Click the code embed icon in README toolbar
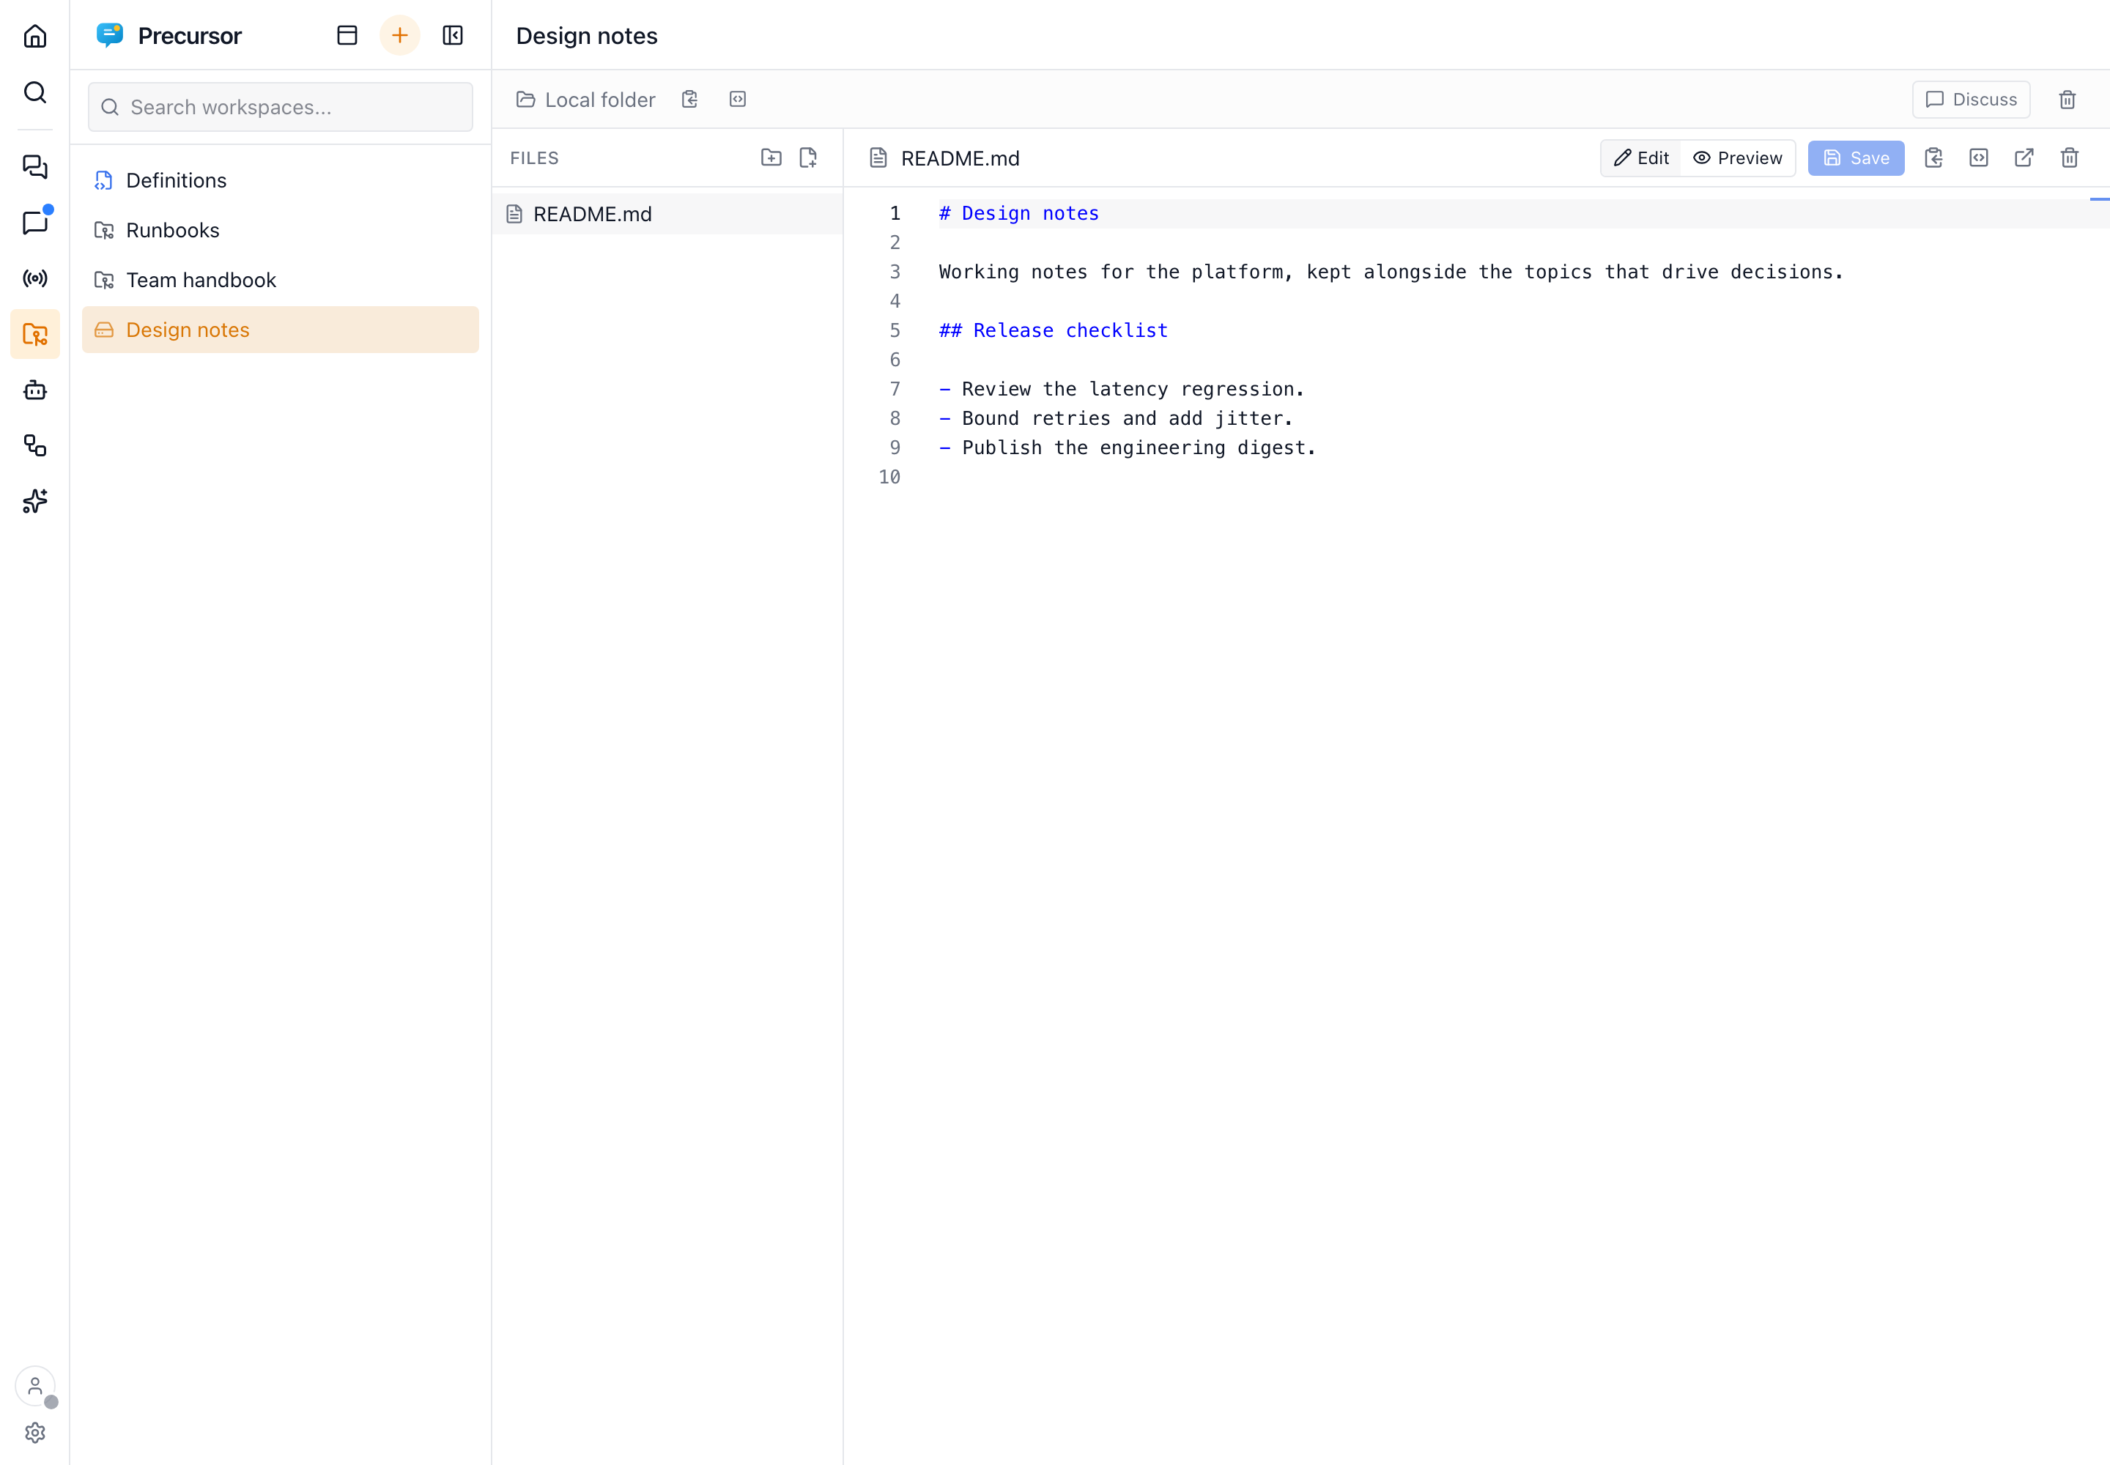Viewport: 2110px width, 1465px height. [x=1979, y=158]
